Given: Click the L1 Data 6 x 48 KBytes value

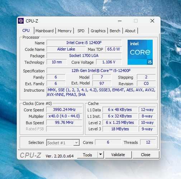Looking at the screenshot, I should [120, 110].
